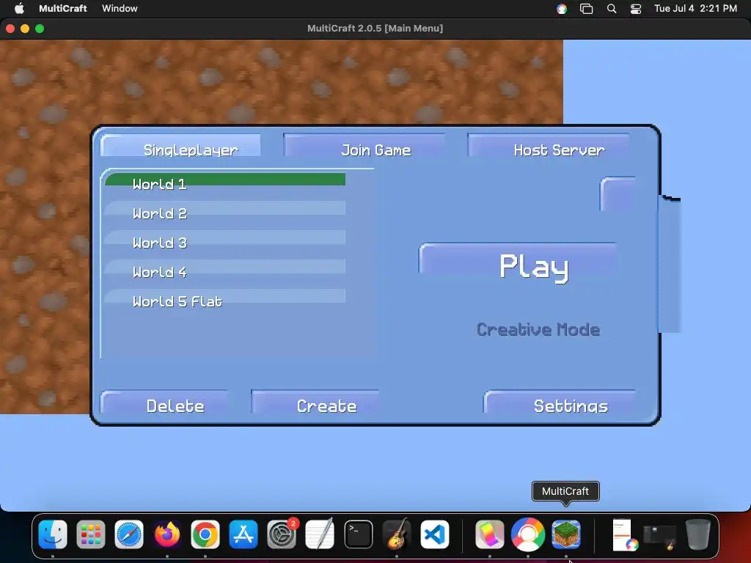The image size is (751, 563).
Task: Open Control Center in menu bar
Action: click(636, 9)
